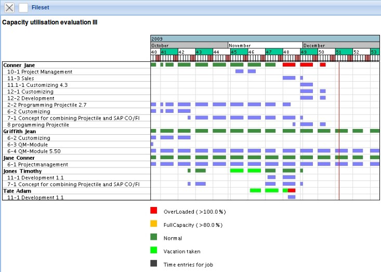381x272 pixels.
Task: Click the Jones Timothy resource row
Action: tap(22, 171)
